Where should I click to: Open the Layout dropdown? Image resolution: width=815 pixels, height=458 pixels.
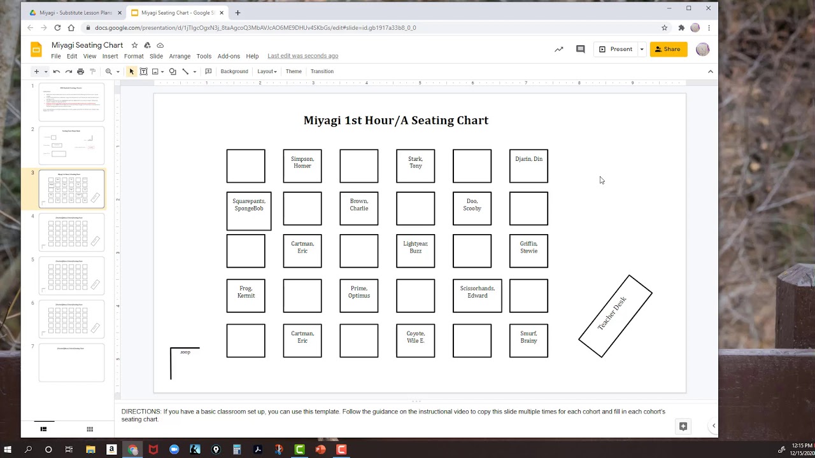point(267,71)
